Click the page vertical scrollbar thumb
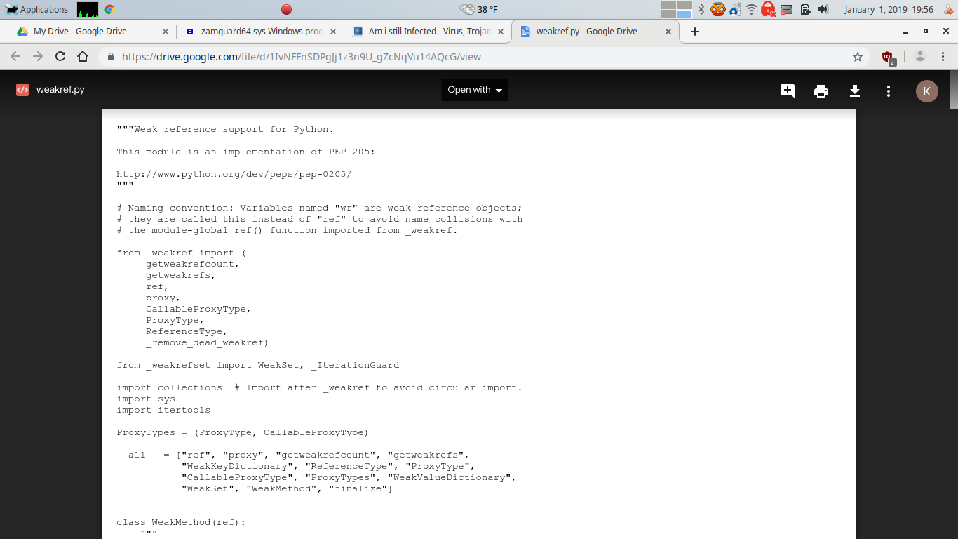Viewport: 958px width, 539px height. click(x=954, y=90)
